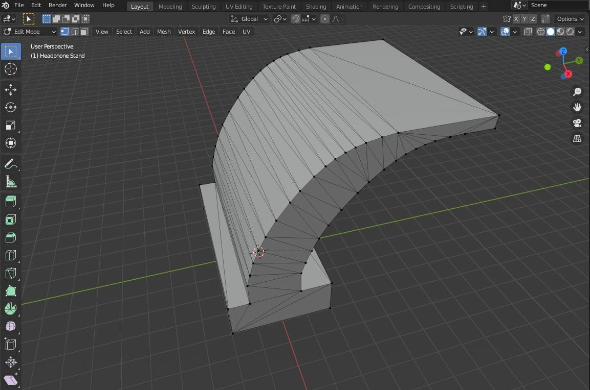Select the Measure tool
This screenshot has height=390, width=590.
[11, 182]
